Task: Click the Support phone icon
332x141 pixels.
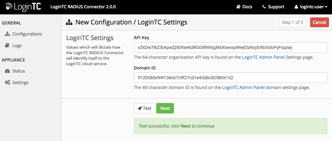Action: (x=264, y=7)
